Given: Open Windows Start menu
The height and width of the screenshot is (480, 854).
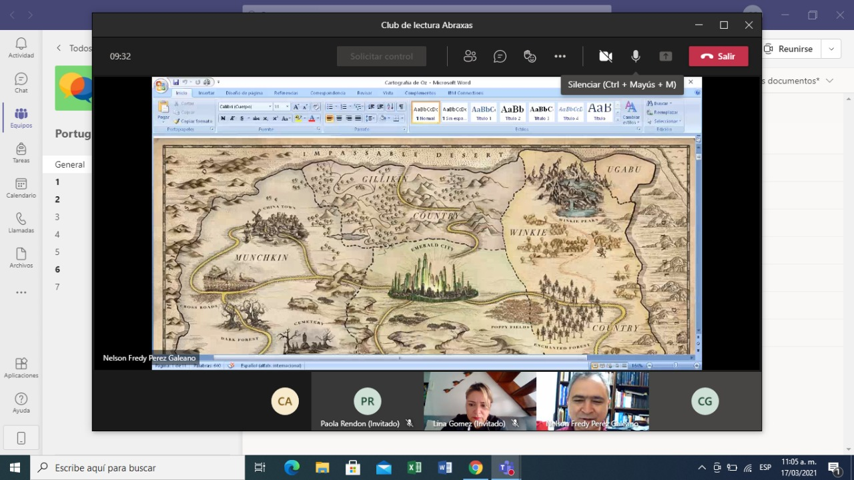Looking at the screenshot, I should [15, 467].
